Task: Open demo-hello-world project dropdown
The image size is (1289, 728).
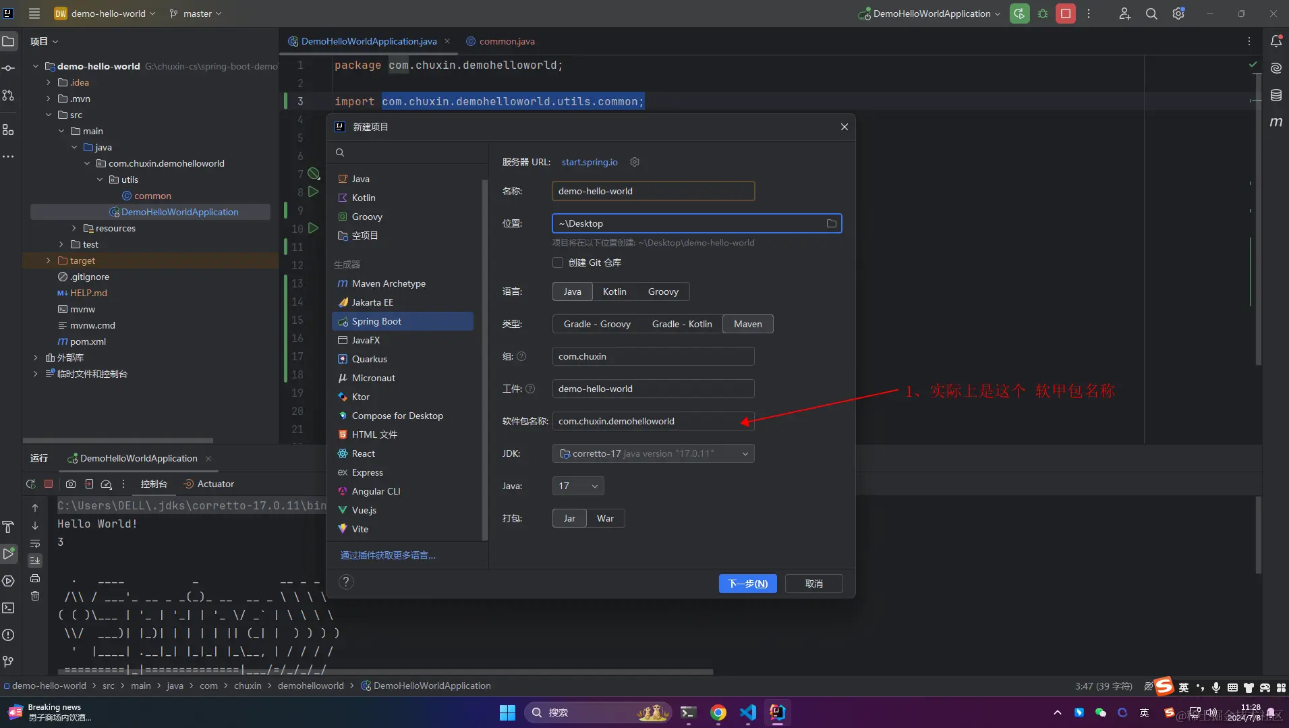Action: 105,13
